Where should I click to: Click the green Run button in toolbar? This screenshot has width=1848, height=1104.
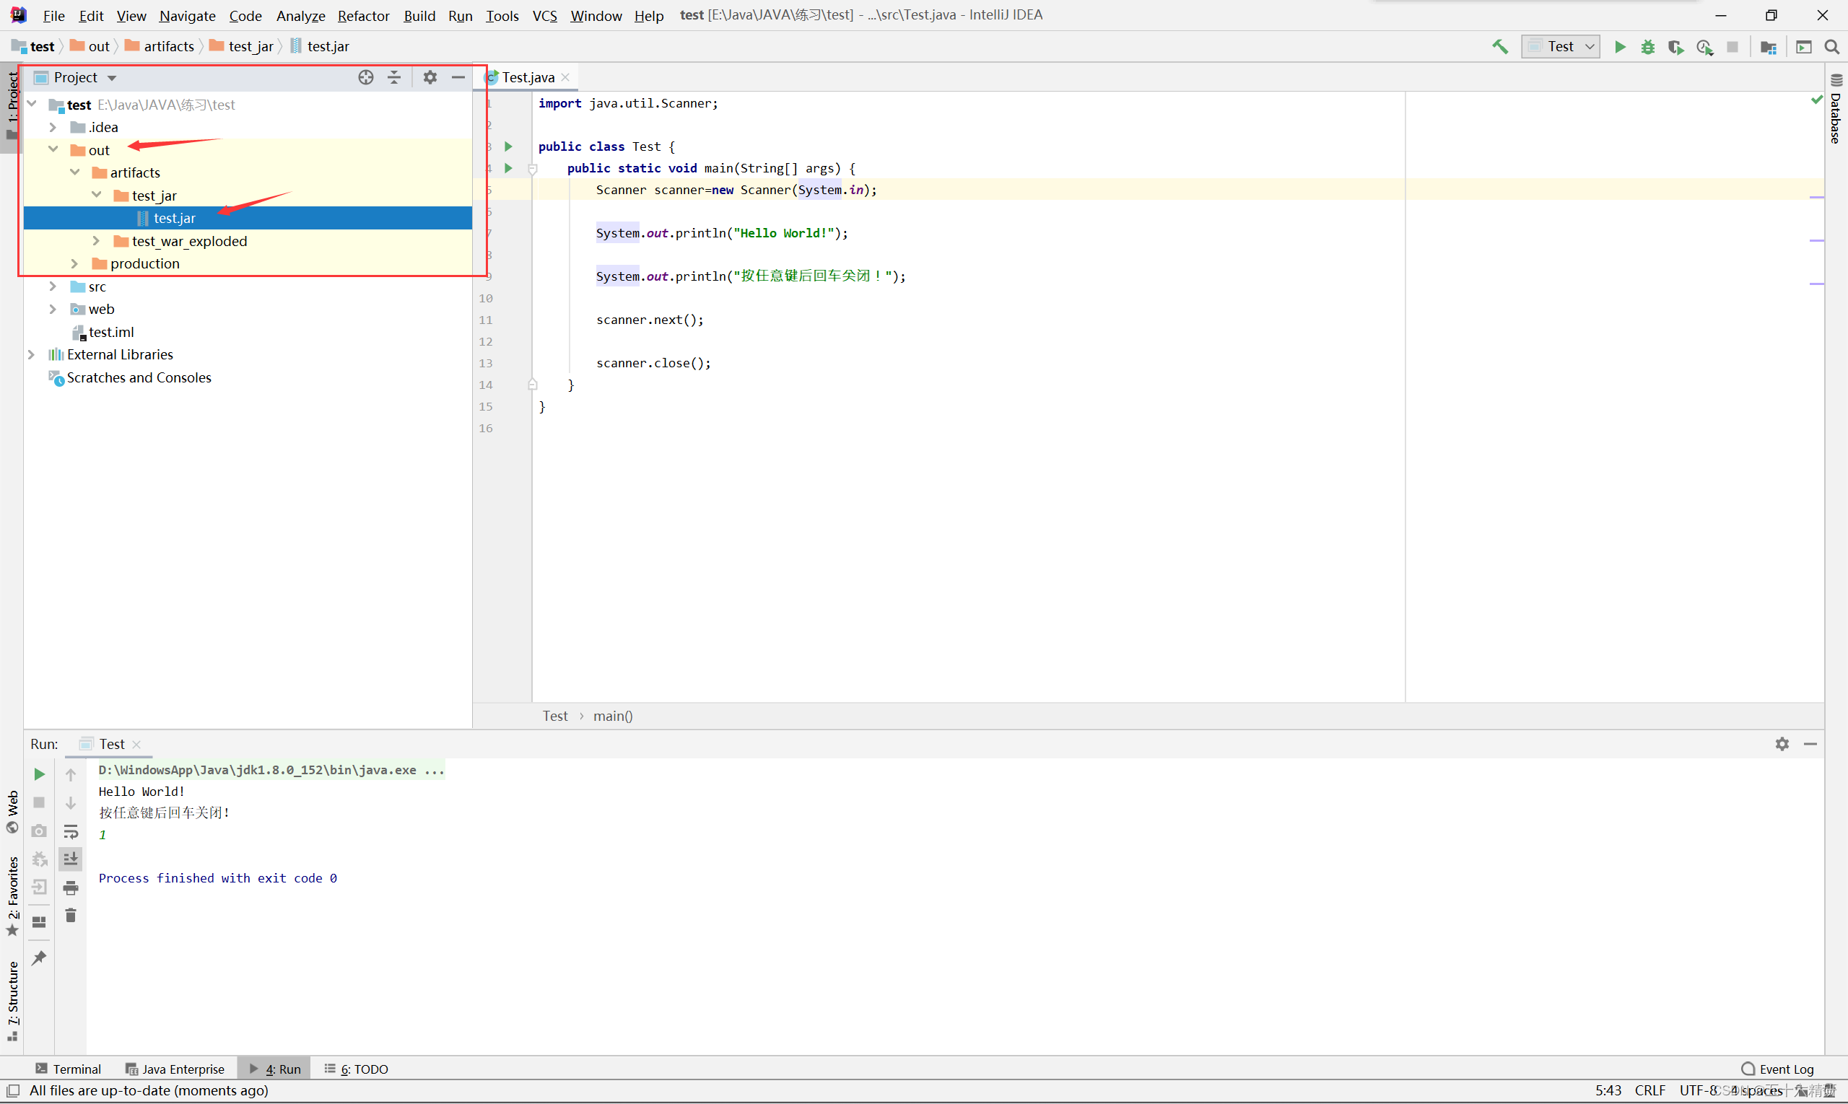(x=1619, y=47)
